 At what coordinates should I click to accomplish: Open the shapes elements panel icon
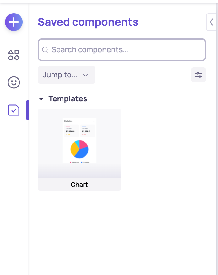[14, 55]
